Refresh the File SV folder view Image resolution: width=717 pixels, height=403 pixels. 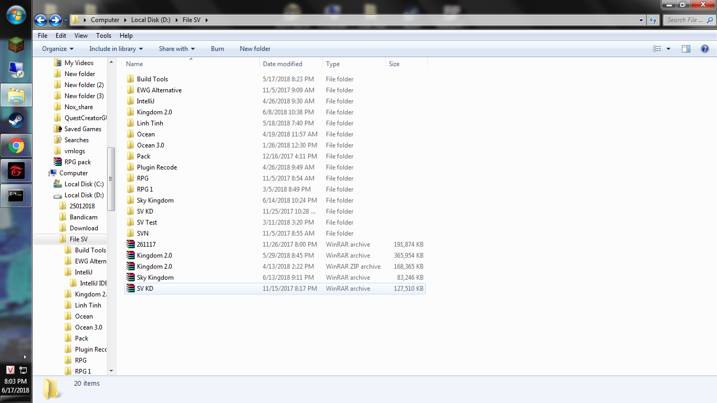coord(653,20)
